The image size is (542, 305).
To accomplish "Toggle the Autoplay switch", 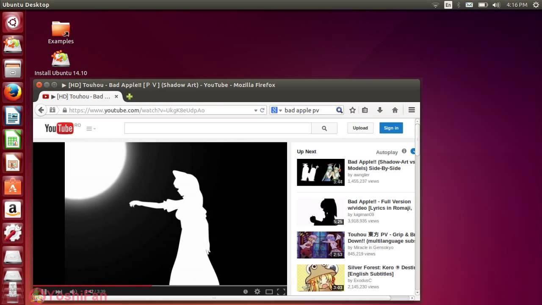I will pyautogui.click(x=413, y=151).
